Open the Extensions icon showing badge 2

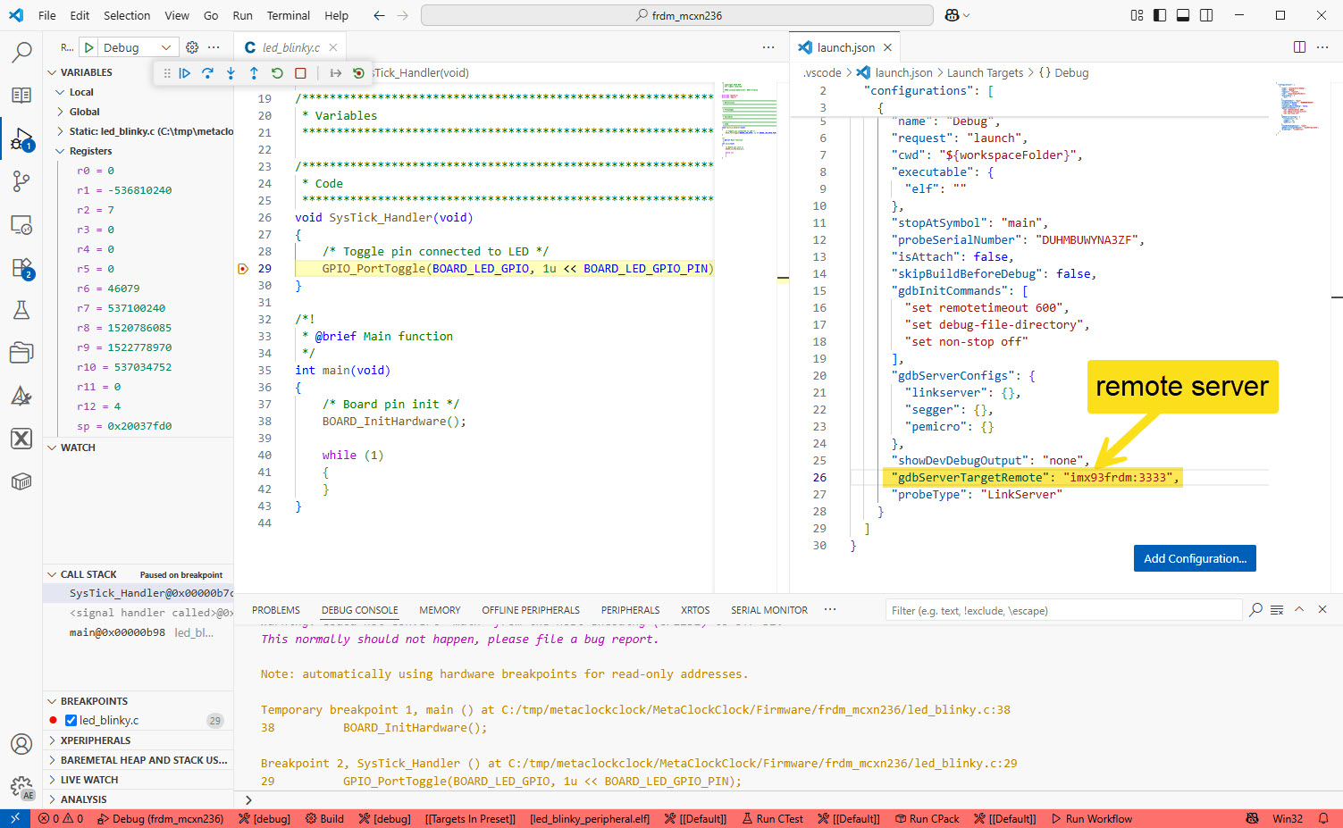click(x=21, y=267)
